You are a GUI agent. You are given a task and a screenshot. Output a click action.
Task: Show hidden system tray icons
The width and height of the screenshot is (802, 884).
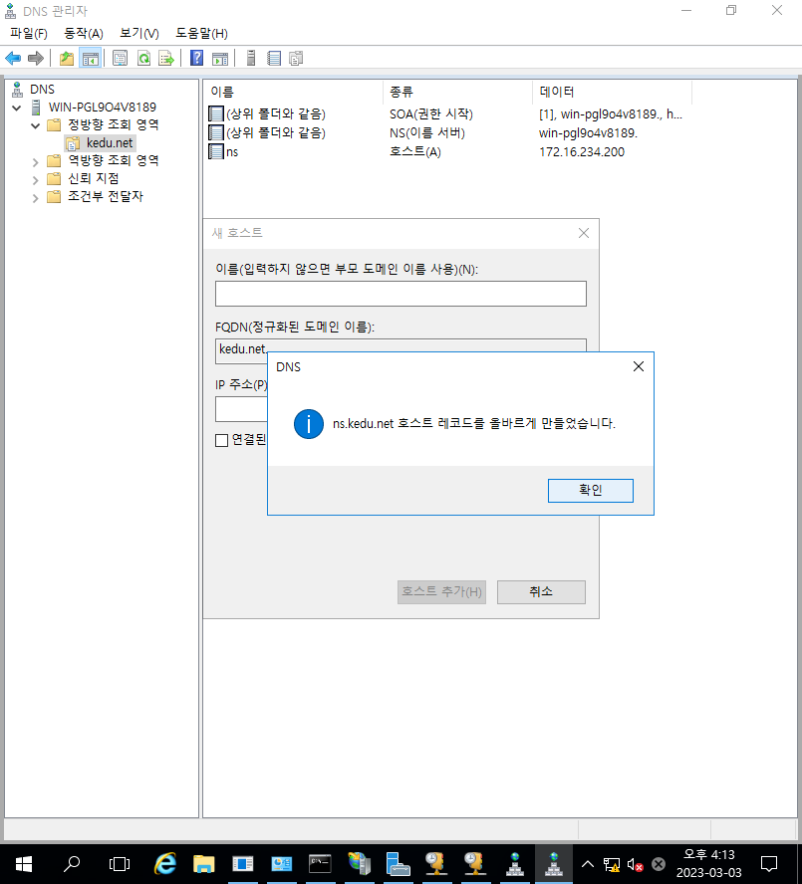588,864
